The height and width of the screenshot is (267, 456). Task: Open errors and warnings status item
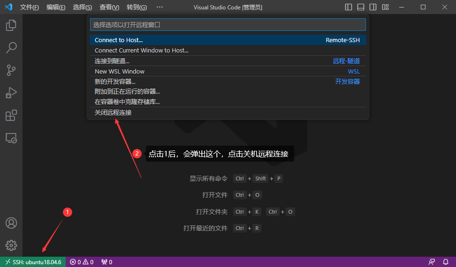pyautogui.click(x=82, y=262)
